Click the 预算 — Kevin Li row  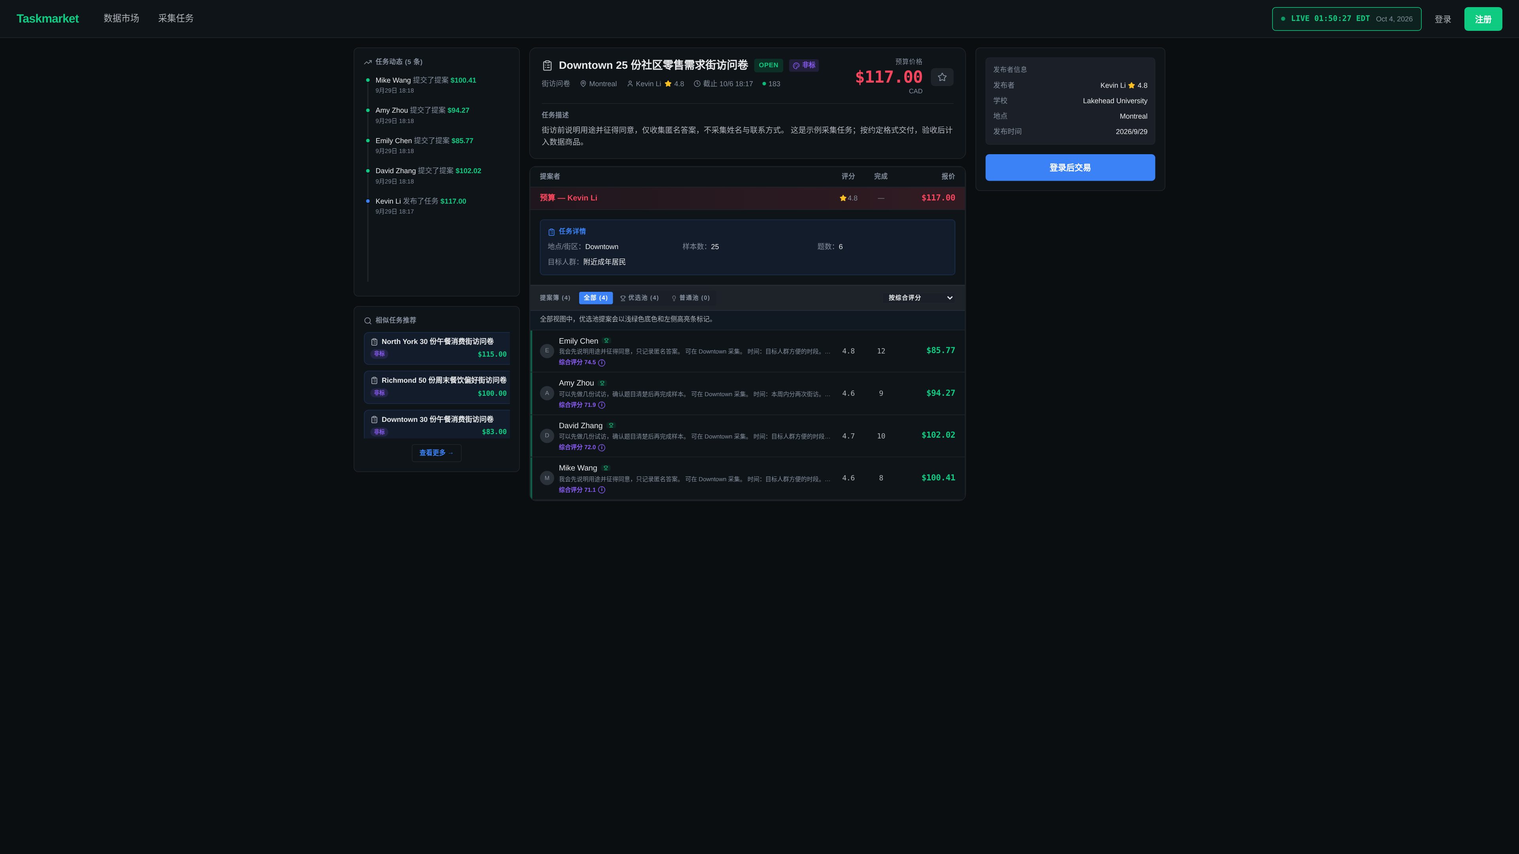pos(747,198)
